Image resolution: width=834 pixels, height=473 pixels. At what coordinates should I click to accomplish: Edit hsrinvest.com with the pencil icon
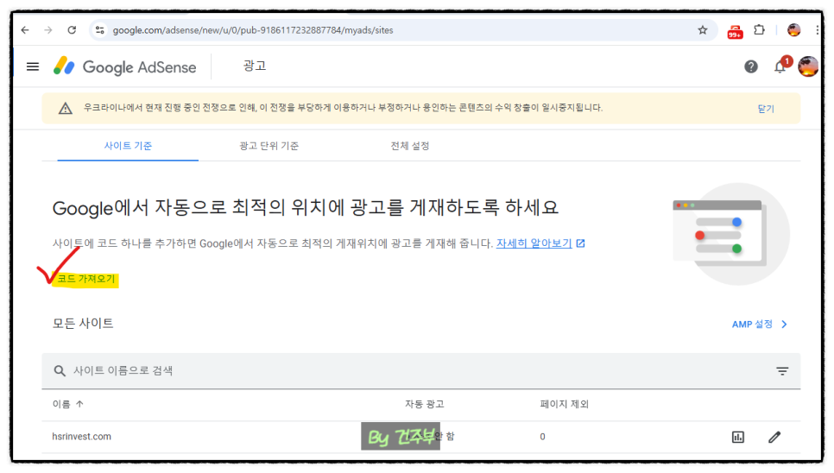click(774, 437)
